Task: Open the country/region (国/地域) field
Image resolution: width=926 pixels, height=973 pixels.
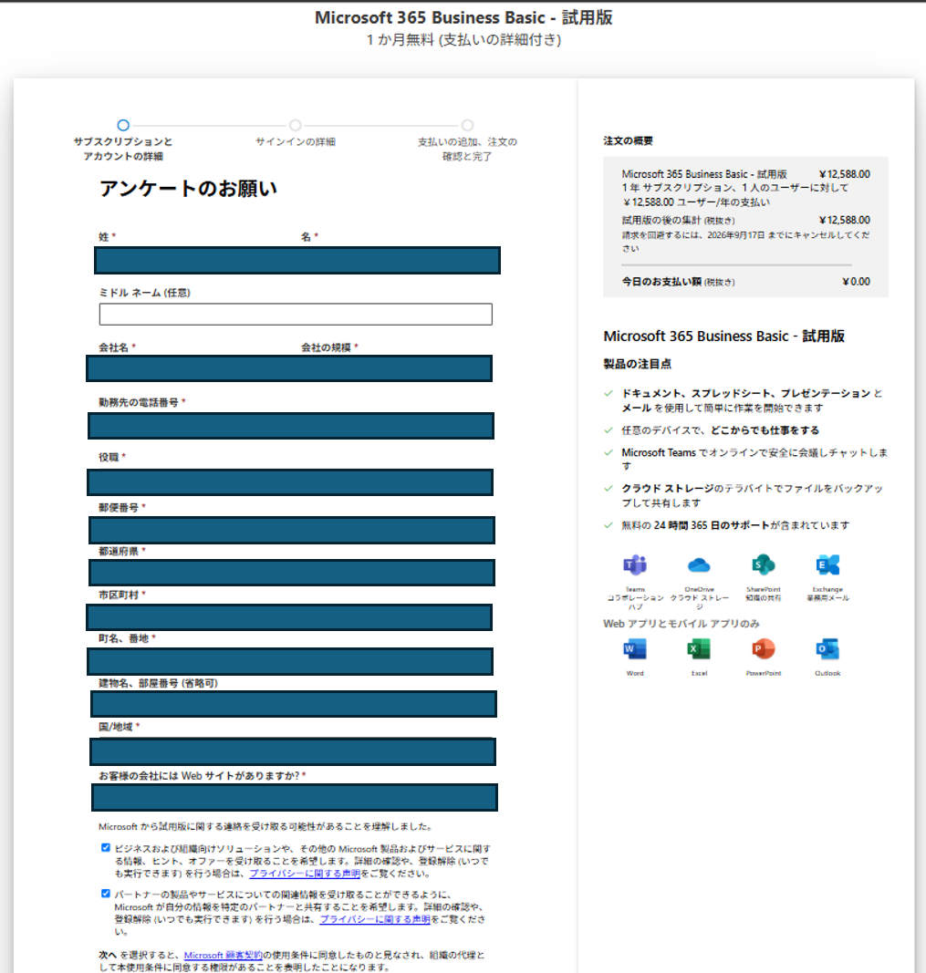Action: (293, 752)
